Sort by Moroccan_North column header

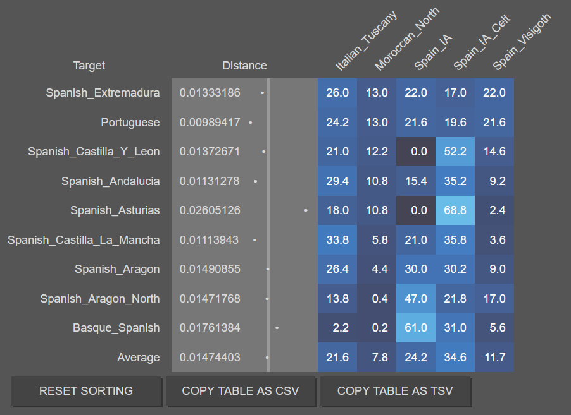(x=407, y=39)
